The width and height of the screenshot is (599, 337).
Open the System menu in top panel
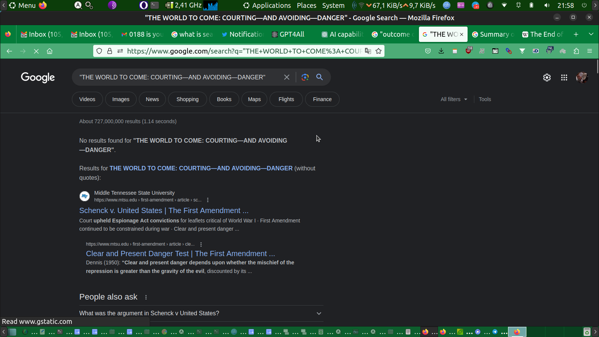(333, 5)
